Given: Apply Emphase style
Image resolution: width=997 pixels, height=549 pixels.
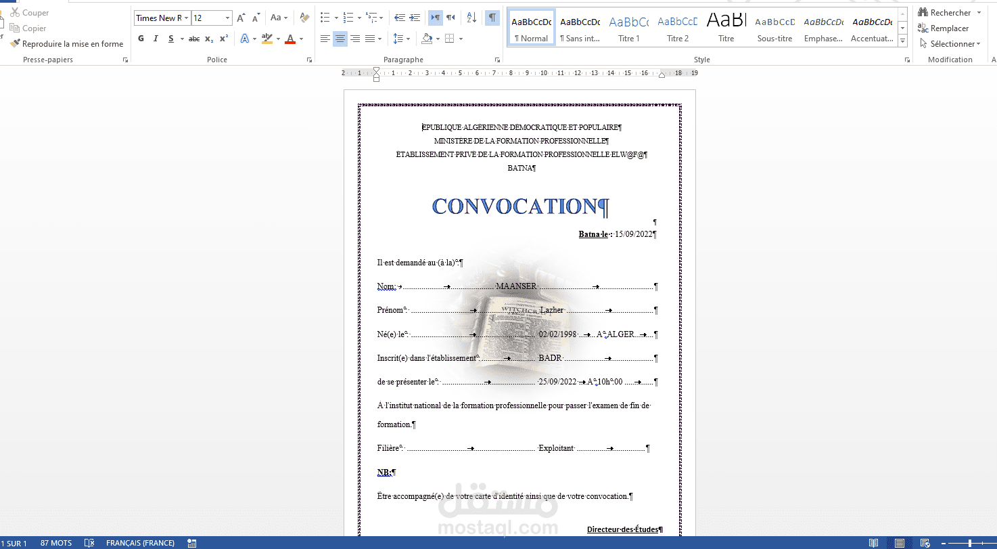Looking at the screenshot, I should (x=823, y=28).
